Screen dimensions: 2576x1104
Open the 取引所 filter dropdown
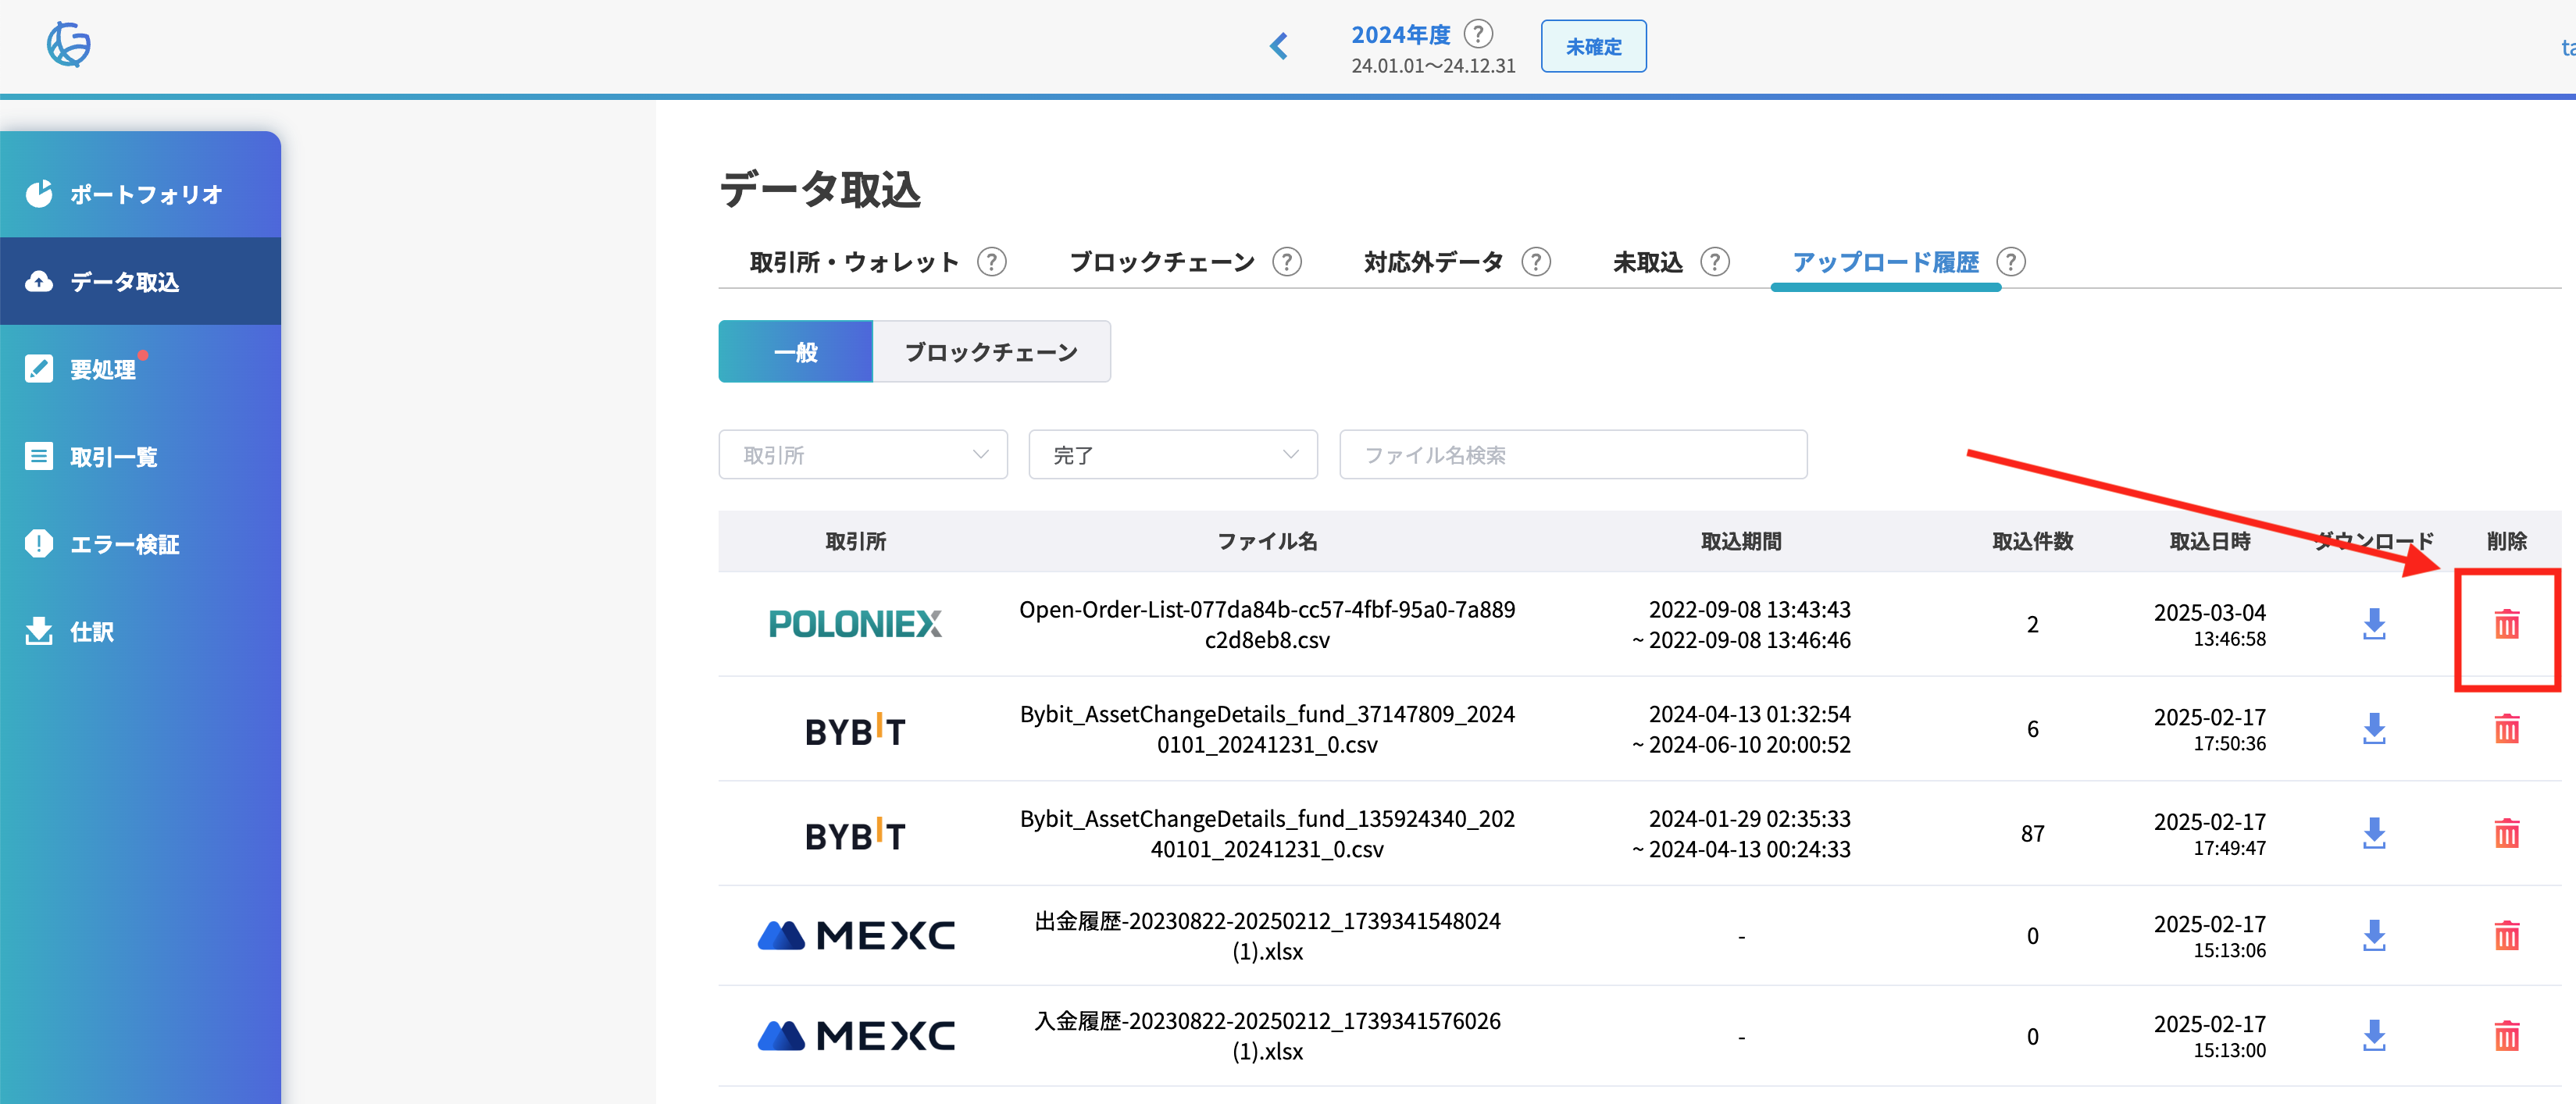tap(863, 455)
